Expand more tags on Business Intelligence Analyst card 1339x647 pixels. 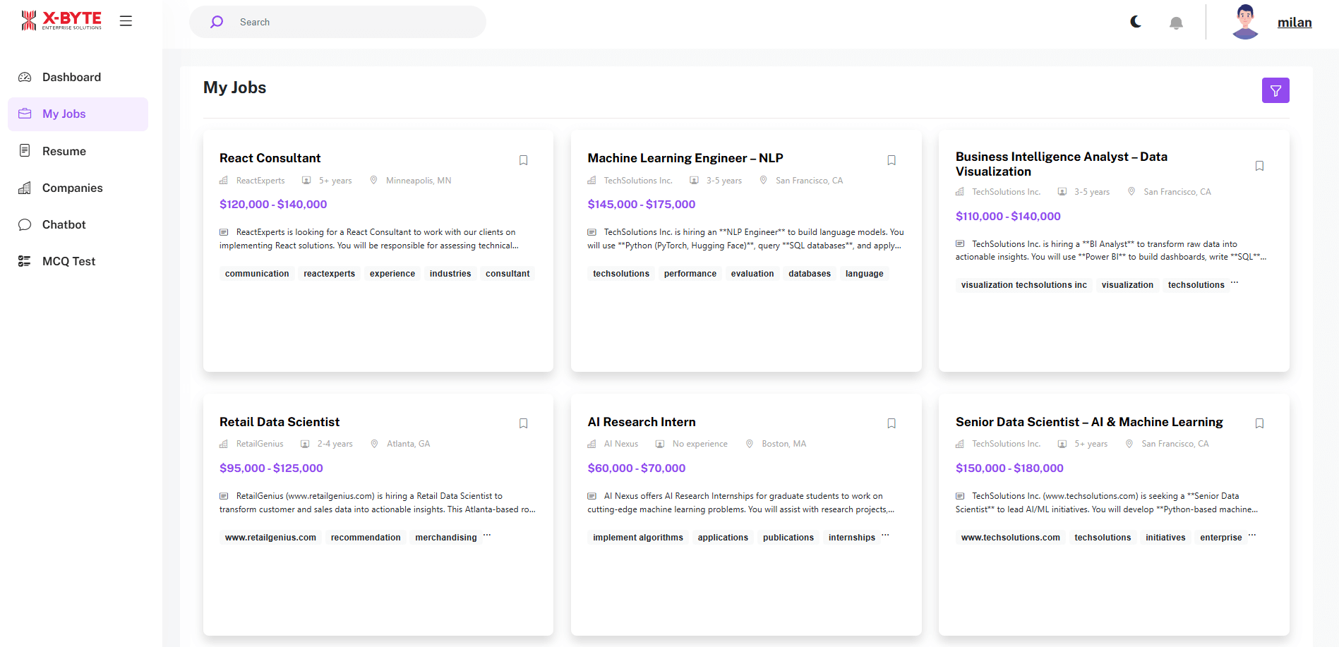click(1235, 283)
